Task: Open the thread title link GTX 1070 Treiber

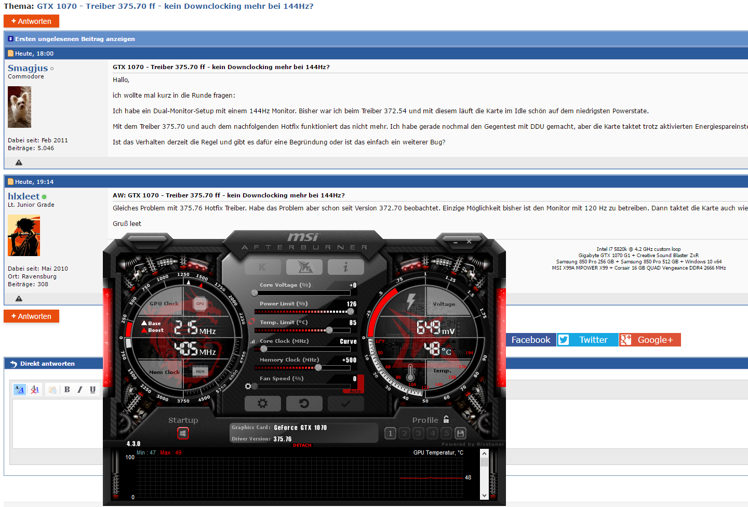Action: [x=175, y=6]
